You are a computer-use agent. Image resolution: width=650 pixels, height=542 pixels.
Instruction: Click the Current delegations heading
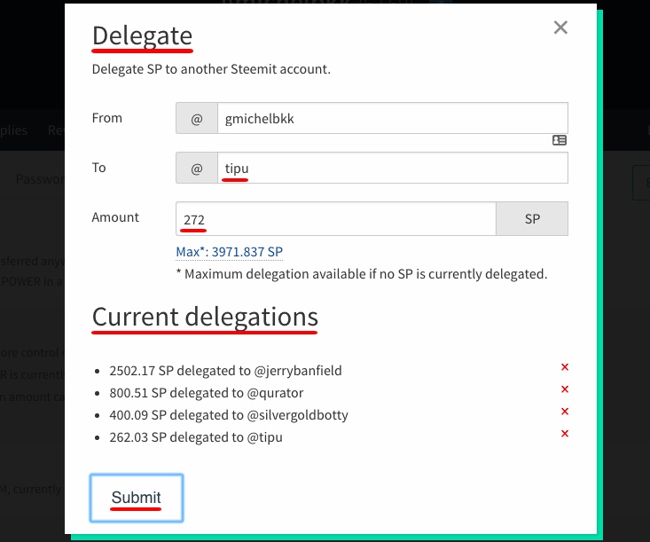pyautogui.click(x=205, y=318)
